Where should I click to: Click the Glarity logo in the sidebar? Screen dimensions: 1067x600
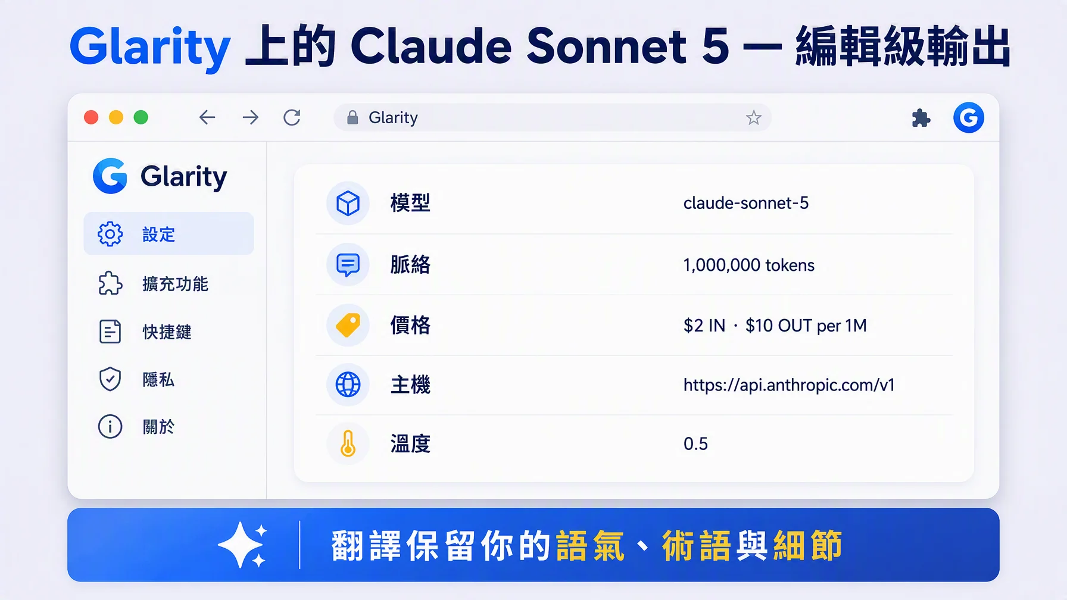[x=160, y=176]
